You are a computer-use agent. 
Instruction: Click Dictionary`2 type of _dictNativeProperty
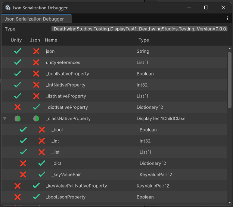click(150, 107)
